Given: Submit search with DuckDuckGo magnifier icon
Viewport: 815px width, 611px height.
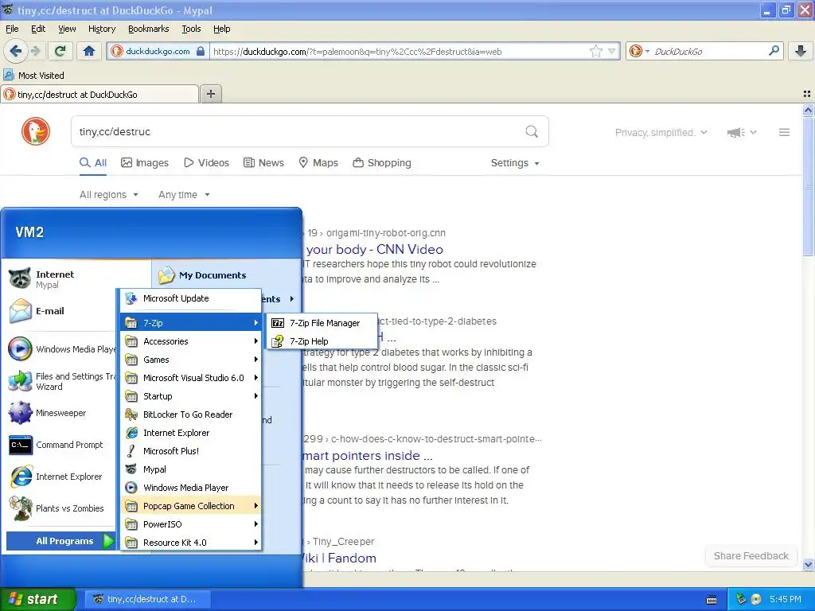Looking at the screenshot, I should point(532,131).
